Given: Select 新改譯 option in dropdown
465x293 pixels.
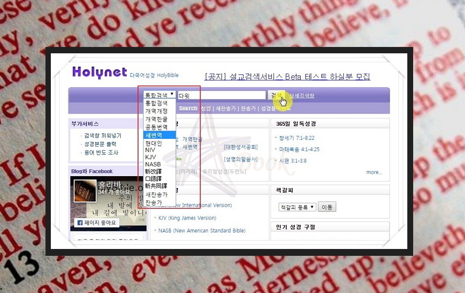Looking at the screenshot, I should [159, 171].
